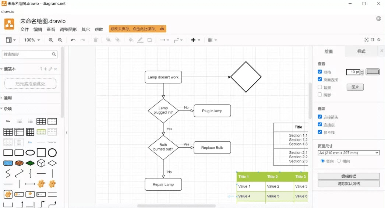385x208 pixels.
Task: Collapse the 杂项 shapes section
Action: (8, 109)
